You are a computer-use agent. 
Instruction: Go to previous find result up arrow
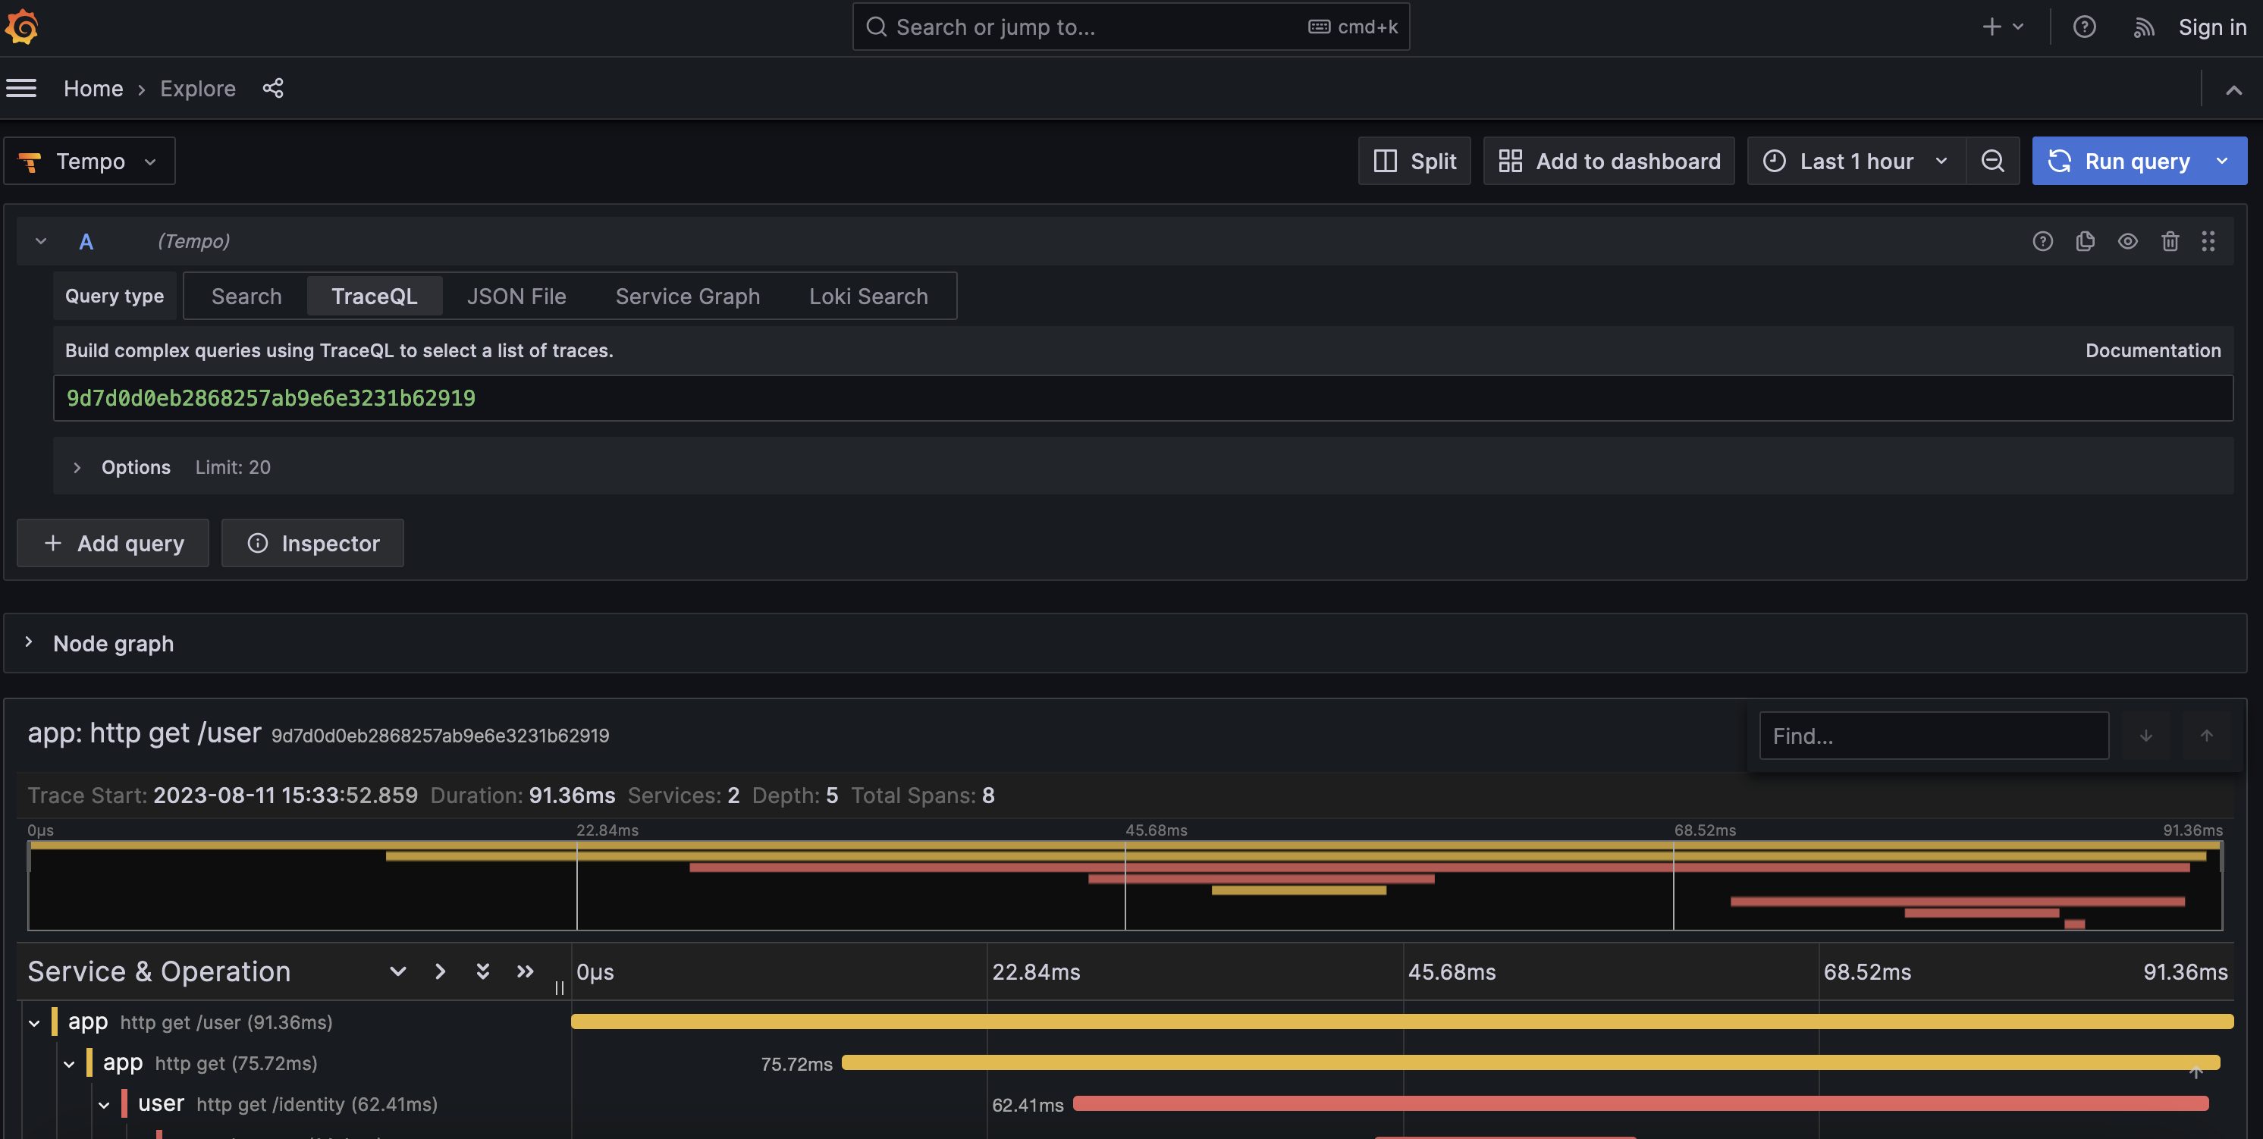(x=2206, y=736)
